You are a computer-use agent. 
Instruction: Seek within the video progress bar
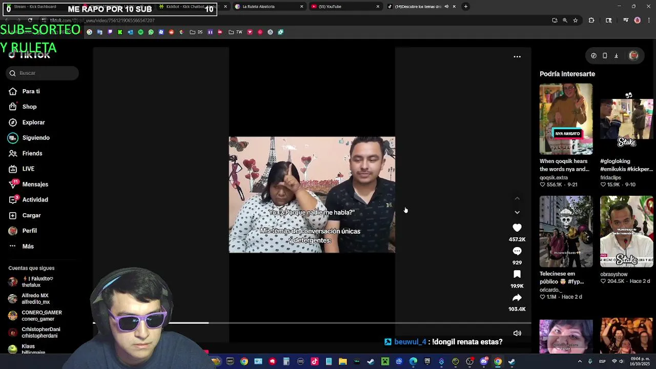click(x=312, y=323)
